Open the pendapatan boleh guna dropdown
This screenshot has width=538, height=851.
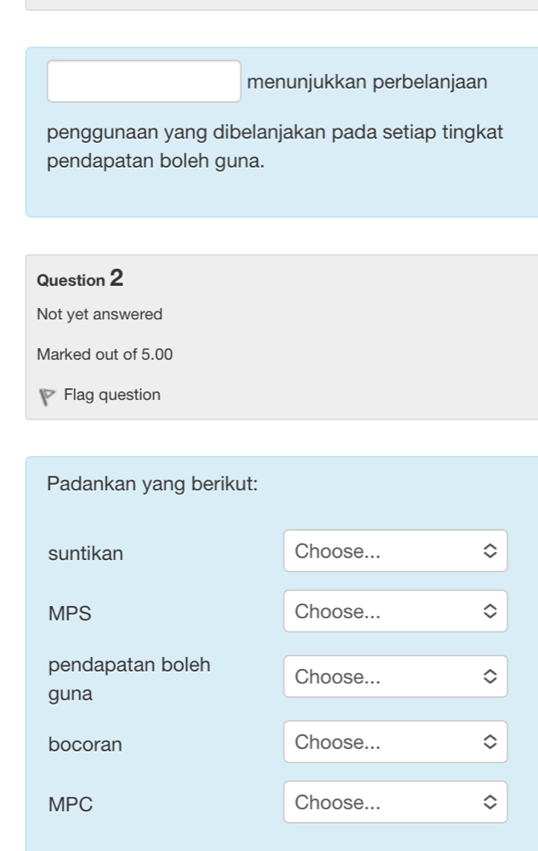[395, 677]
